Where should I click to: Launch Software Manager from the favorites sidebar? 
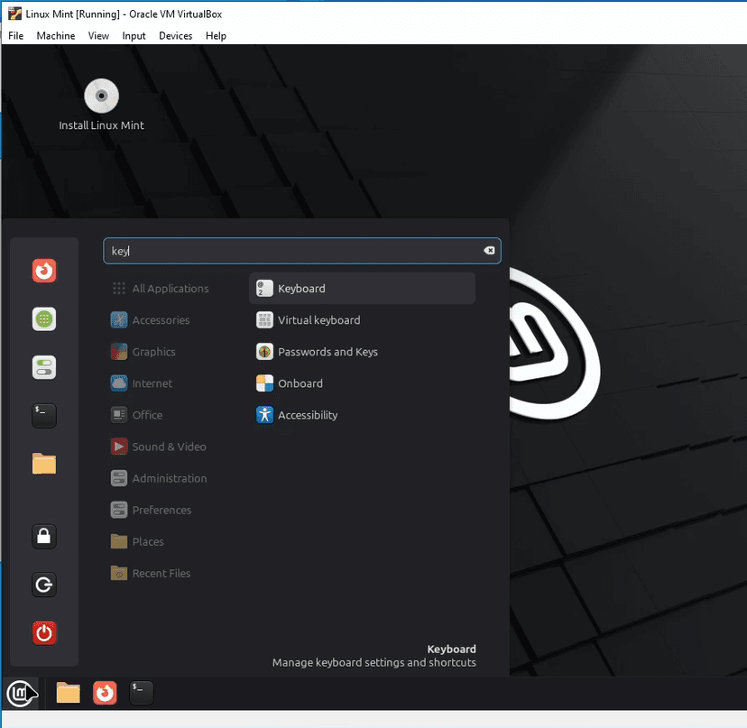[x=44, y=319]
